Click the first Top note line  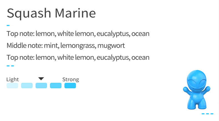78,34
